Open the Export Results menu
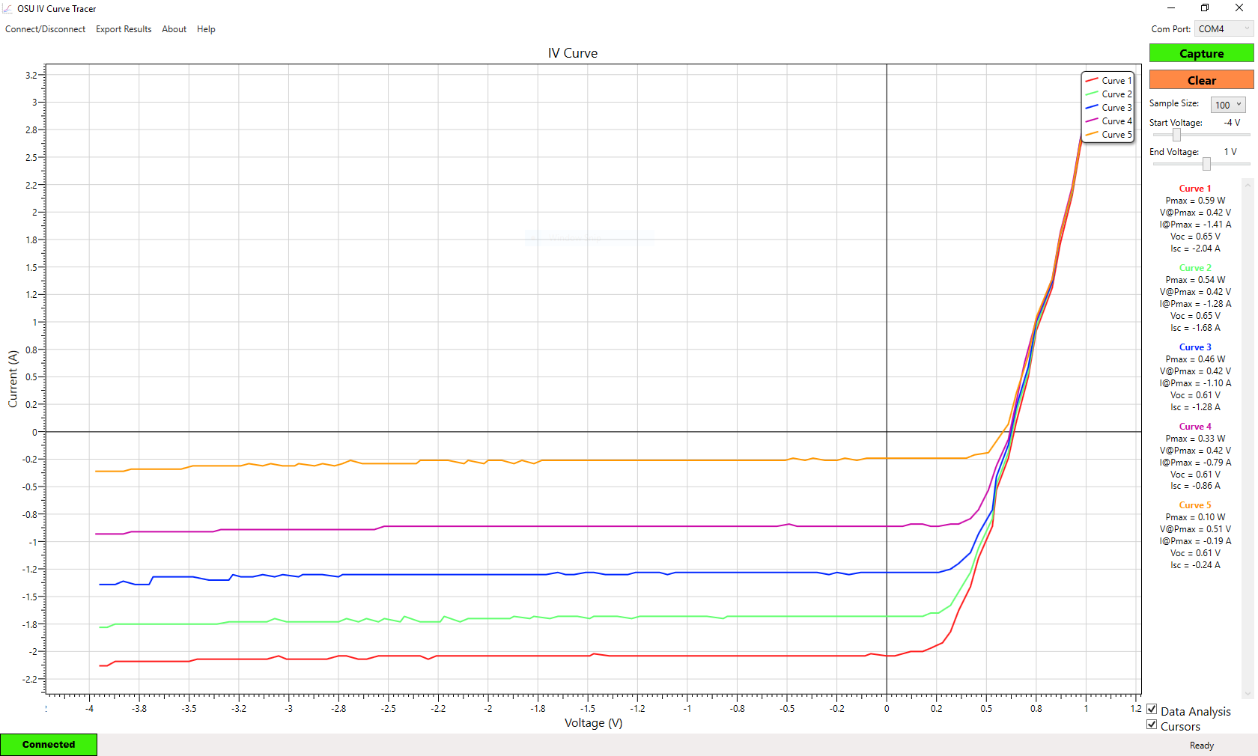This screenshot has width=1258, height=756. 123,29
